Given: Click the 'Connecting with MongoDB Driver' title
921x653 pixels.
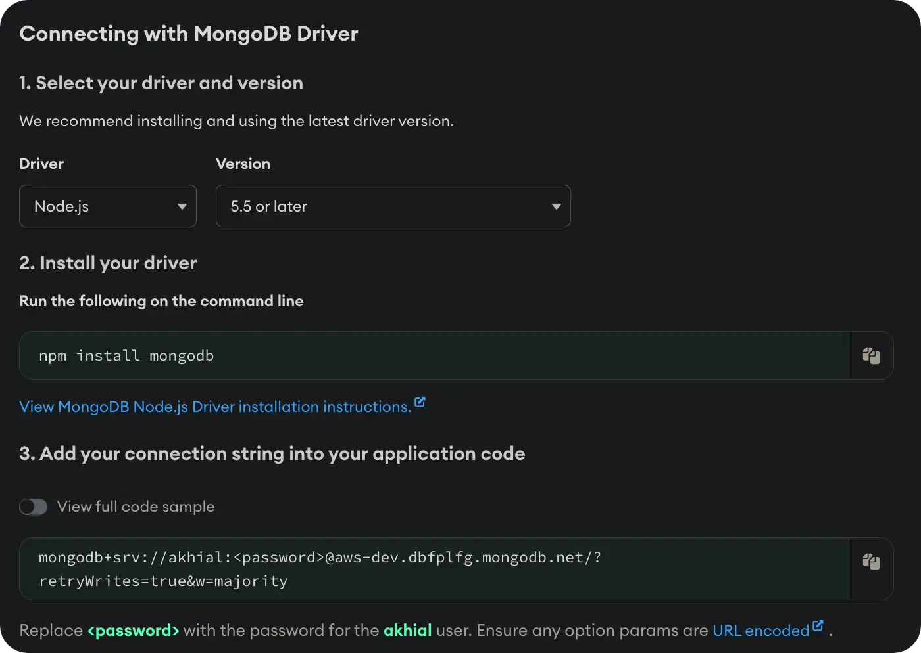Looking at the screenshot, I should click(x=189, y=34).
